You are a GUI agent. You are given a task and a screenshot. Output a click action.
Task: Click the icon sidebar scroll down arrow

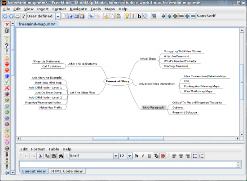(13, 172)
